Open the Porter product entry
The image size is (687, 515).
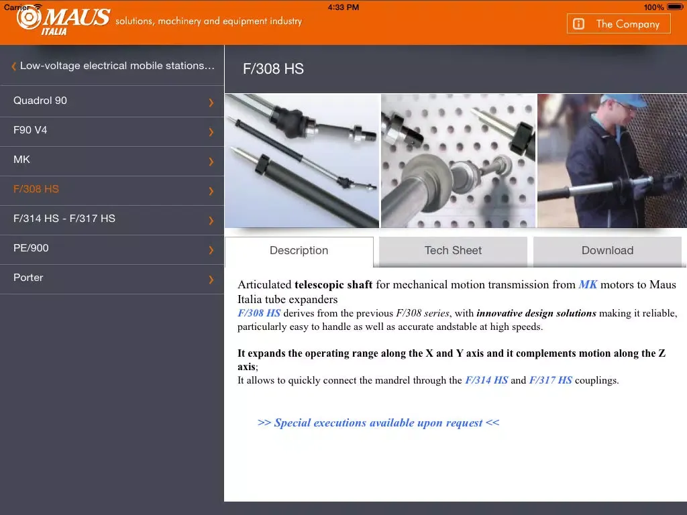pos(112,278)
